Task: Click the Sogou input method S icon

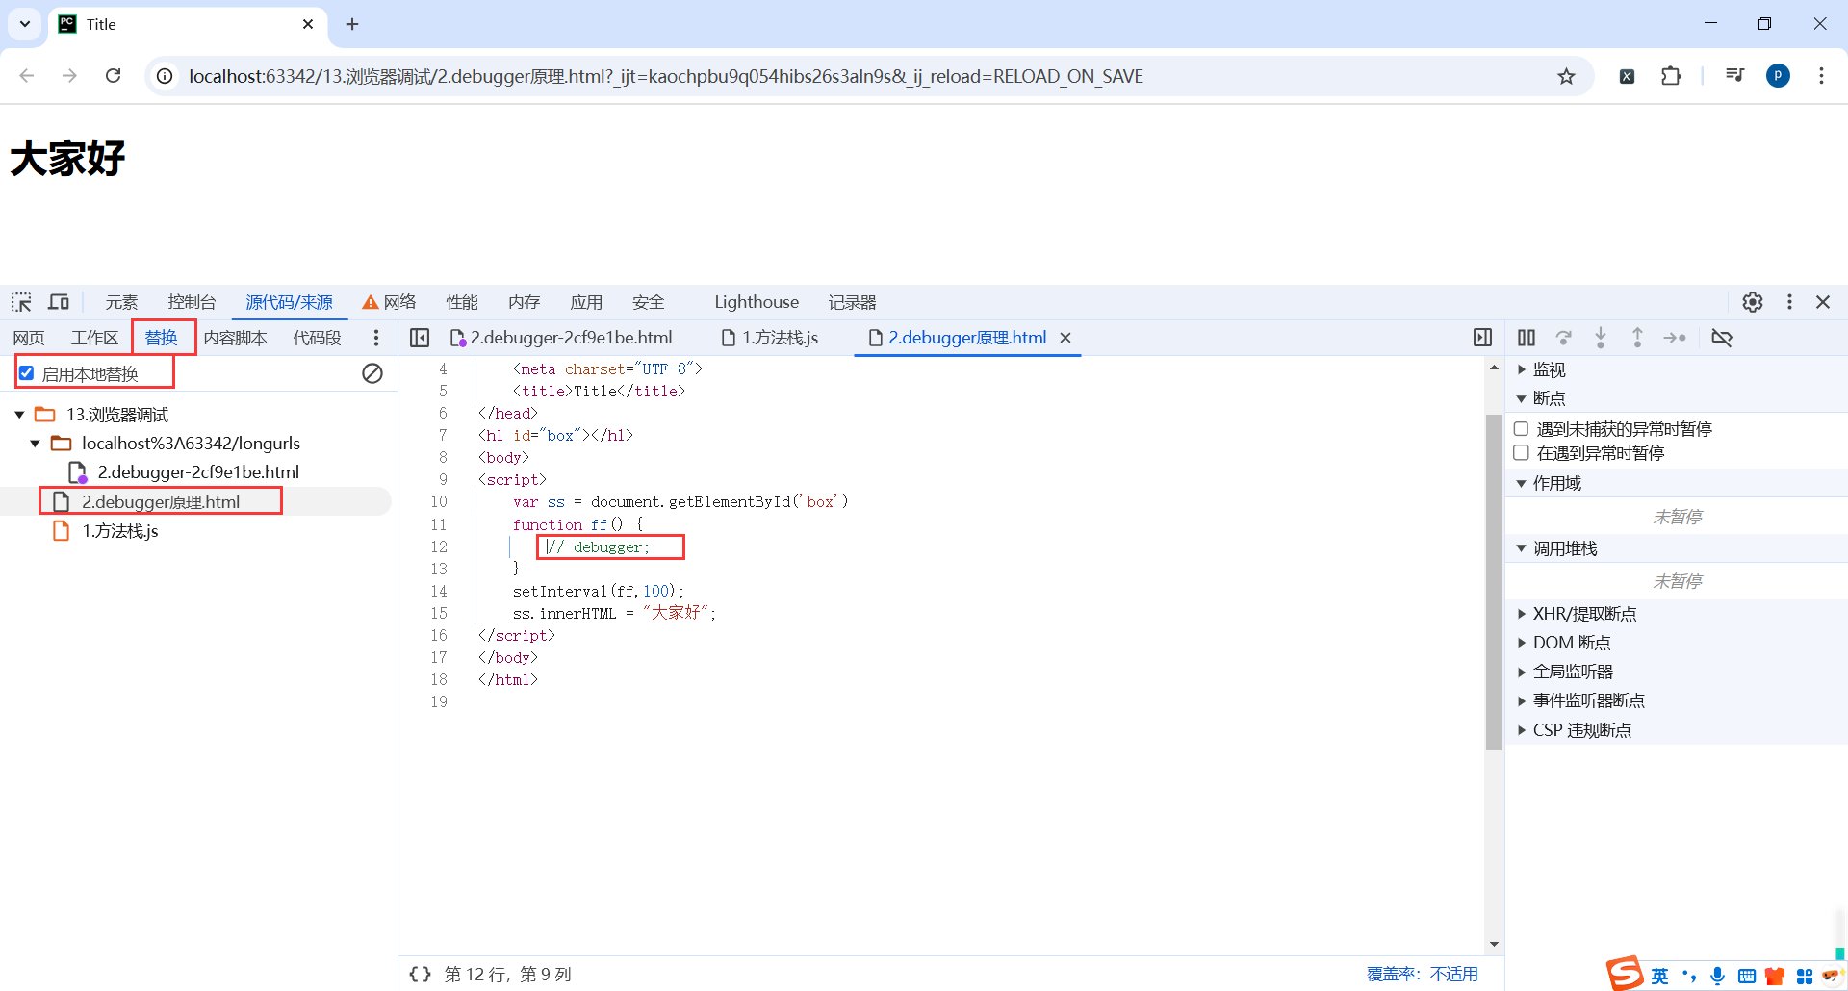Action: tap(1625, 974)
